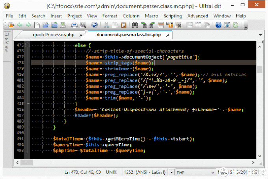This screenshot has width=268, height=179.
Task: Open the Project menu
Action: [x=74, y=16]
